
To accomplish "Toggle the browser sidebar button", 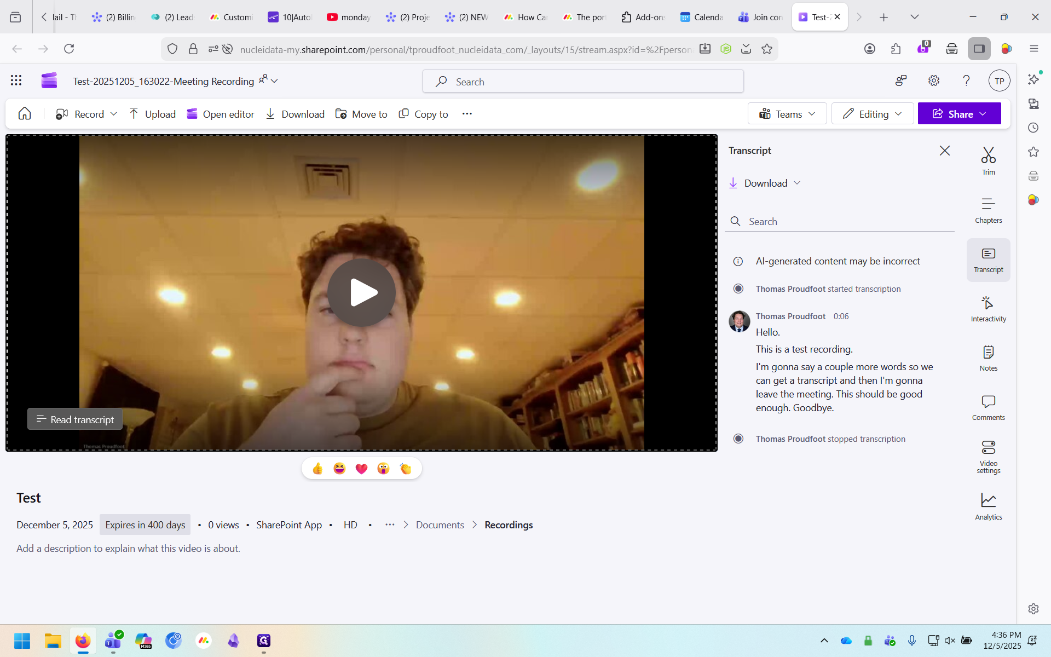I will [979, 49].
